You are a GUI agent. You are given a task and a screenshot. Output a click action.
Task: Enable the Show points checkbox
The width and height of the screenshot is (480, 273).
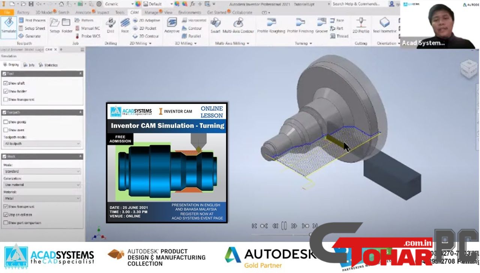[6, 122]
